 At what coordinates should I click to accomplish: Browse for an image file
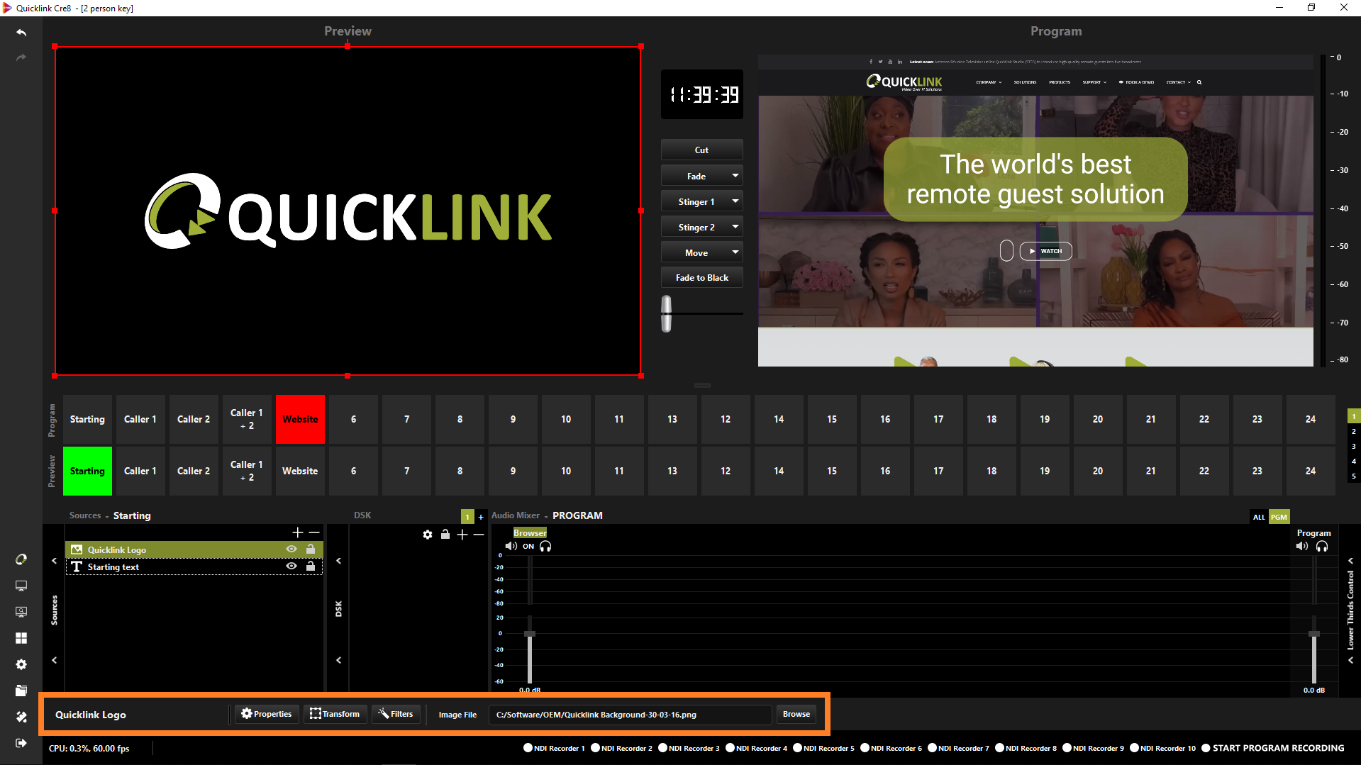coord(796,714)
